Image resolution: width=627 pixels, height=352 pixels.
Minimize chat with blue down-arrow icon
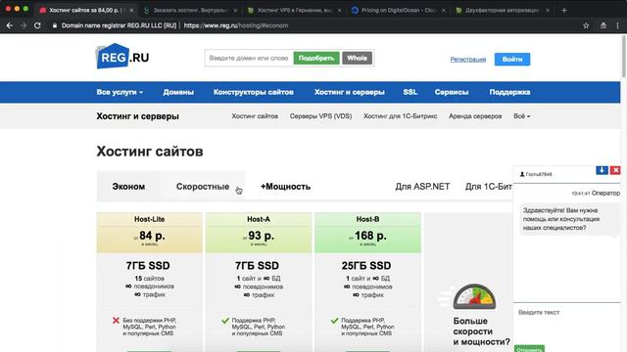tap(602, 170)
